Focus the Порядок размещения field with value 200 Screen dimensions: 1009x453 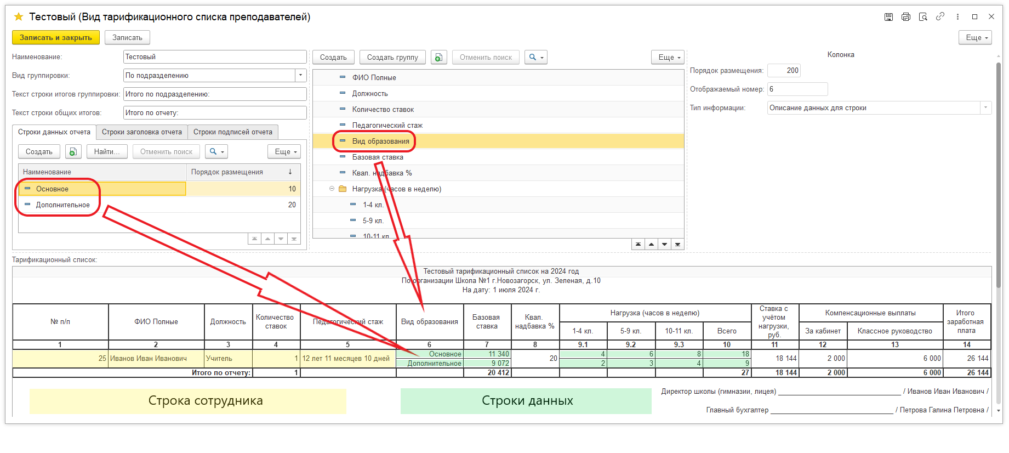point(784,70)
